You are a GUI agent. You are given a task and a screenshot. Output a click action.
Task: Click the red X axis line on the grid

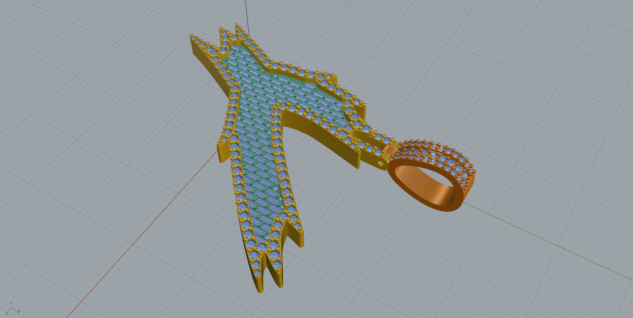click(x=142, y=234)
